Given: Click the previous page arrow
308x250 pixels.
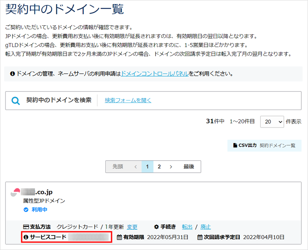Looking at the screenshot, I should pyautogui.click(x=136, y=167).
